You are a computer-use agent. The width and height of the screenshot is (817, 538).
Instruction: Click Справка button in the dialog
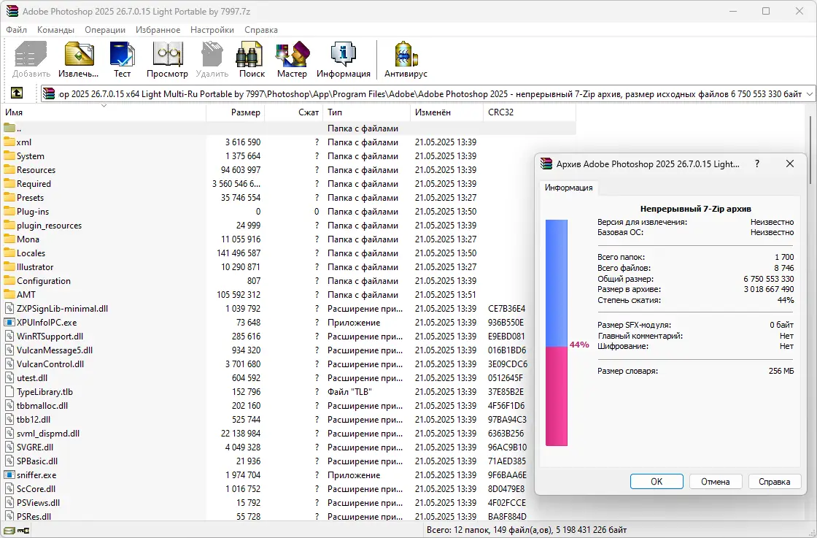(x=775, y=481)
